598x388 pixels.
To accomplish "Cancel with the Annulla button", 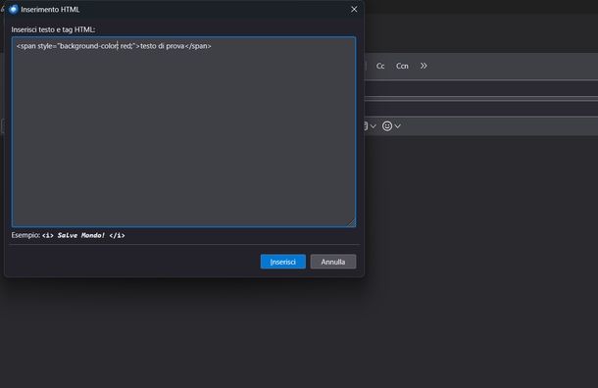I will pyautogui.click(x=333, y=262).
